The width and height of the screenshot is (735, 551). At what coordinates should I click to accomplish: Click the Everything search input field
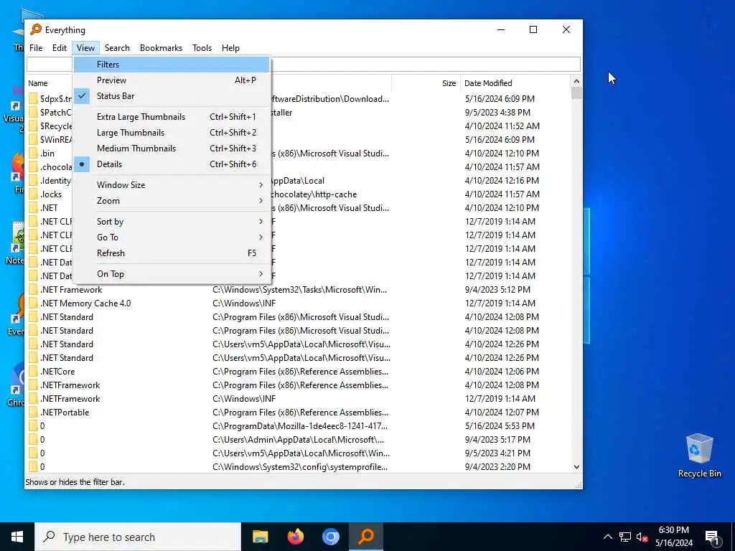[304, 64]
